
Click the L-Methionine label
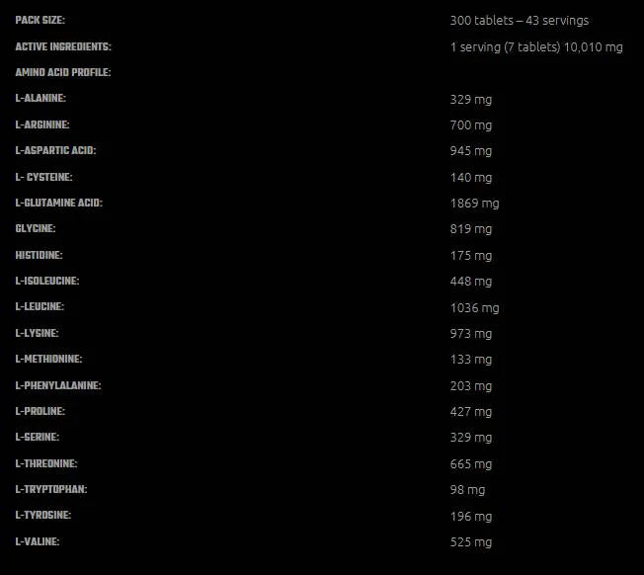click(48, 359)
